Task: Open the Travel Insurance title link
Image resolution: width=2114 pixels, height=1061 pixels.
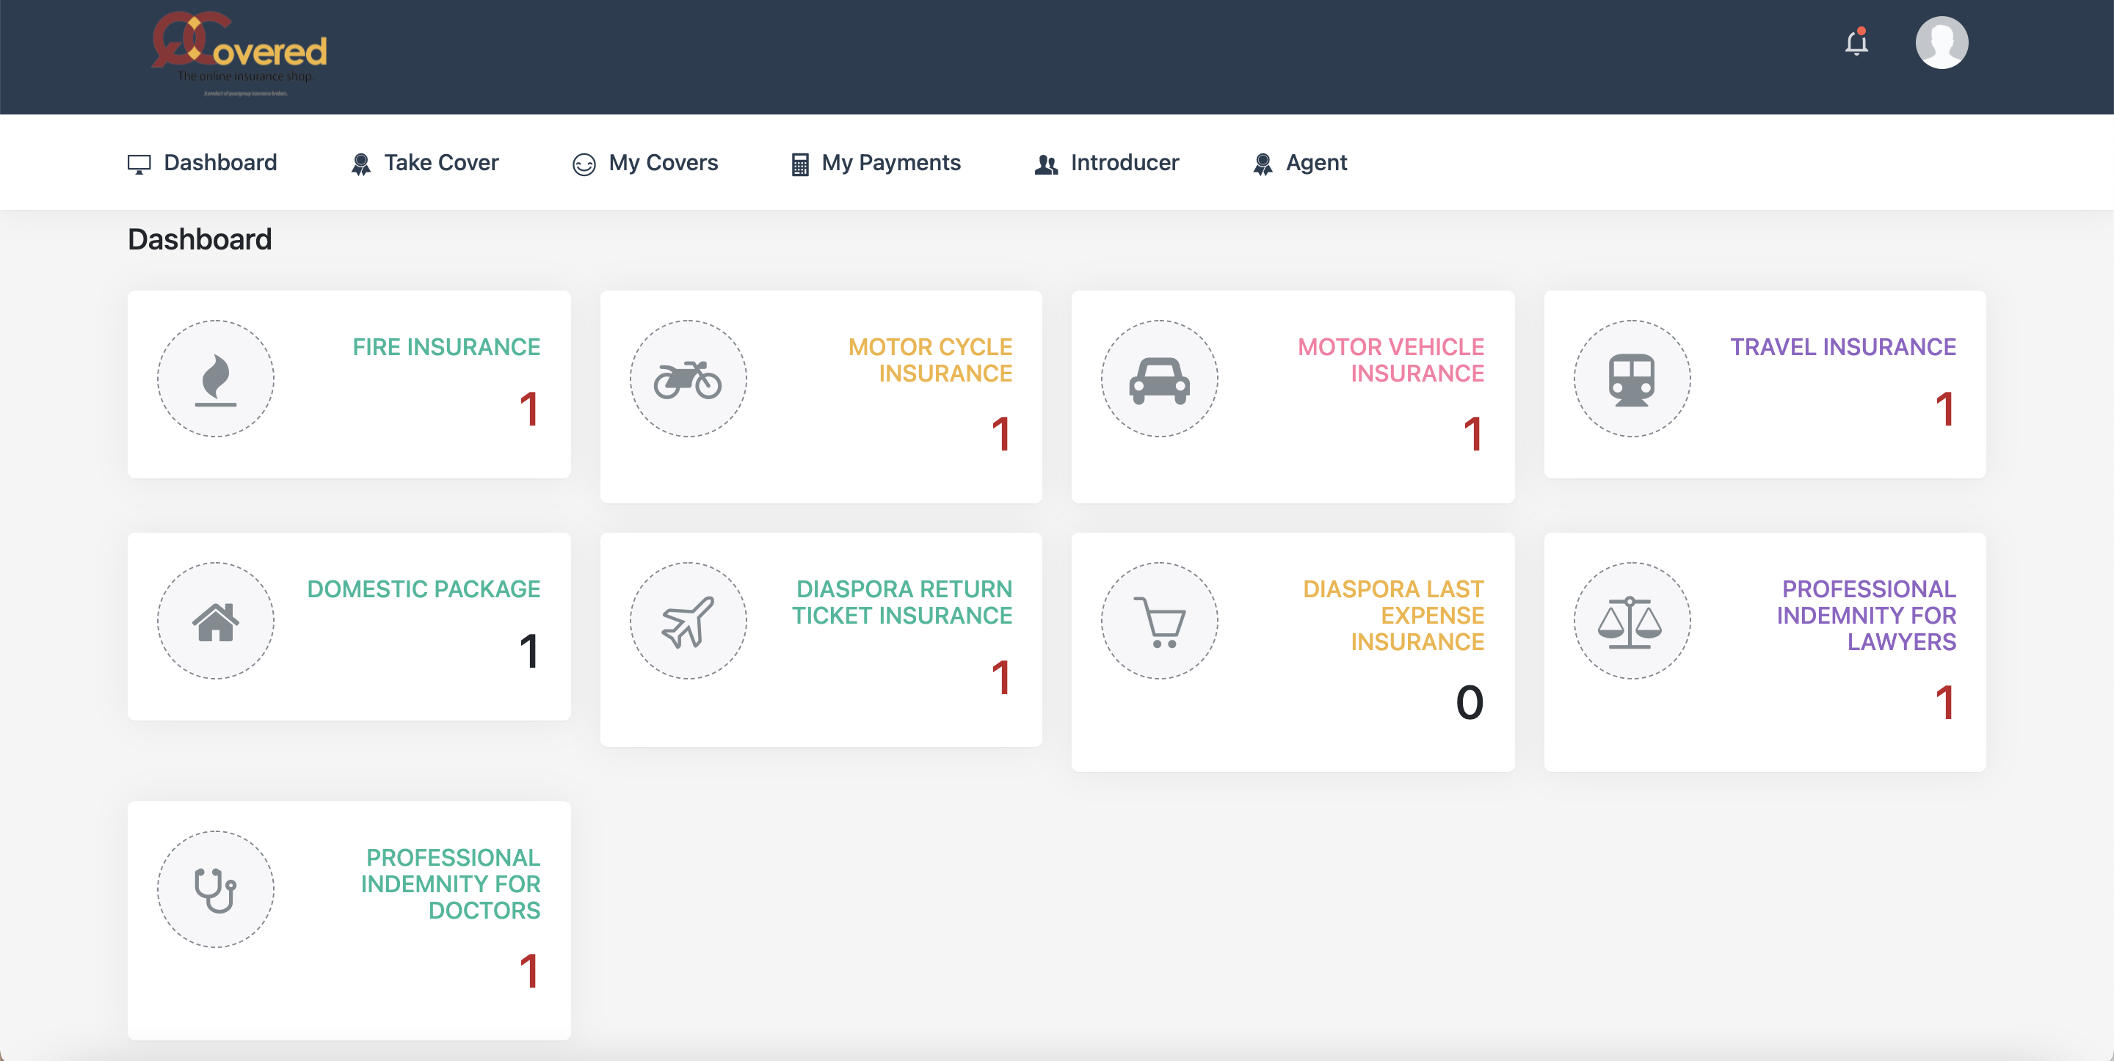Action: (x=1842, y=347)
